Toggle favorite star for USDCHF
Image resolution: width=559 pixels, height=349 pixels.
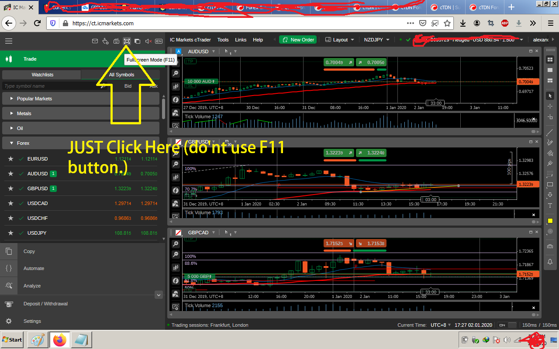(10, 218)
